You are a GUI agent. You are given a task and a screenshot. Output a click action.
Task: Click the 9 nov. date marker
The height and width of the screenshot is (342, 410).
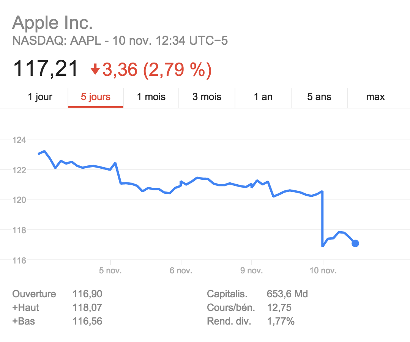coord(252,271)
